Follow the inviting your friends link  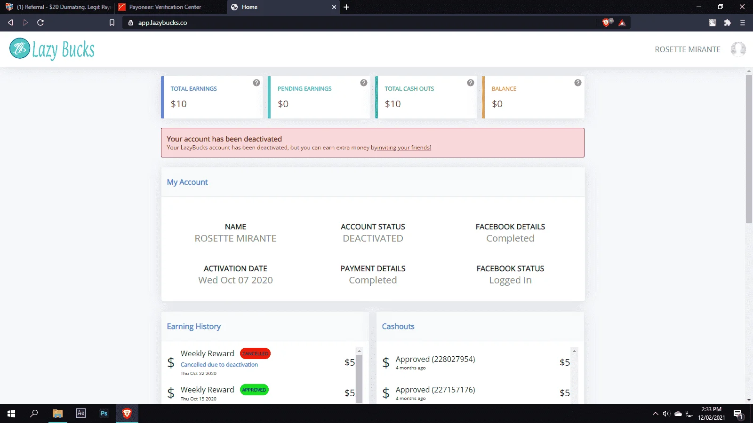(x=404, y=148)
